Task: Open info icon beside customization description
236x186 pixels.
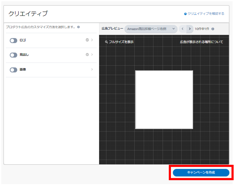Action: (78, 27)
